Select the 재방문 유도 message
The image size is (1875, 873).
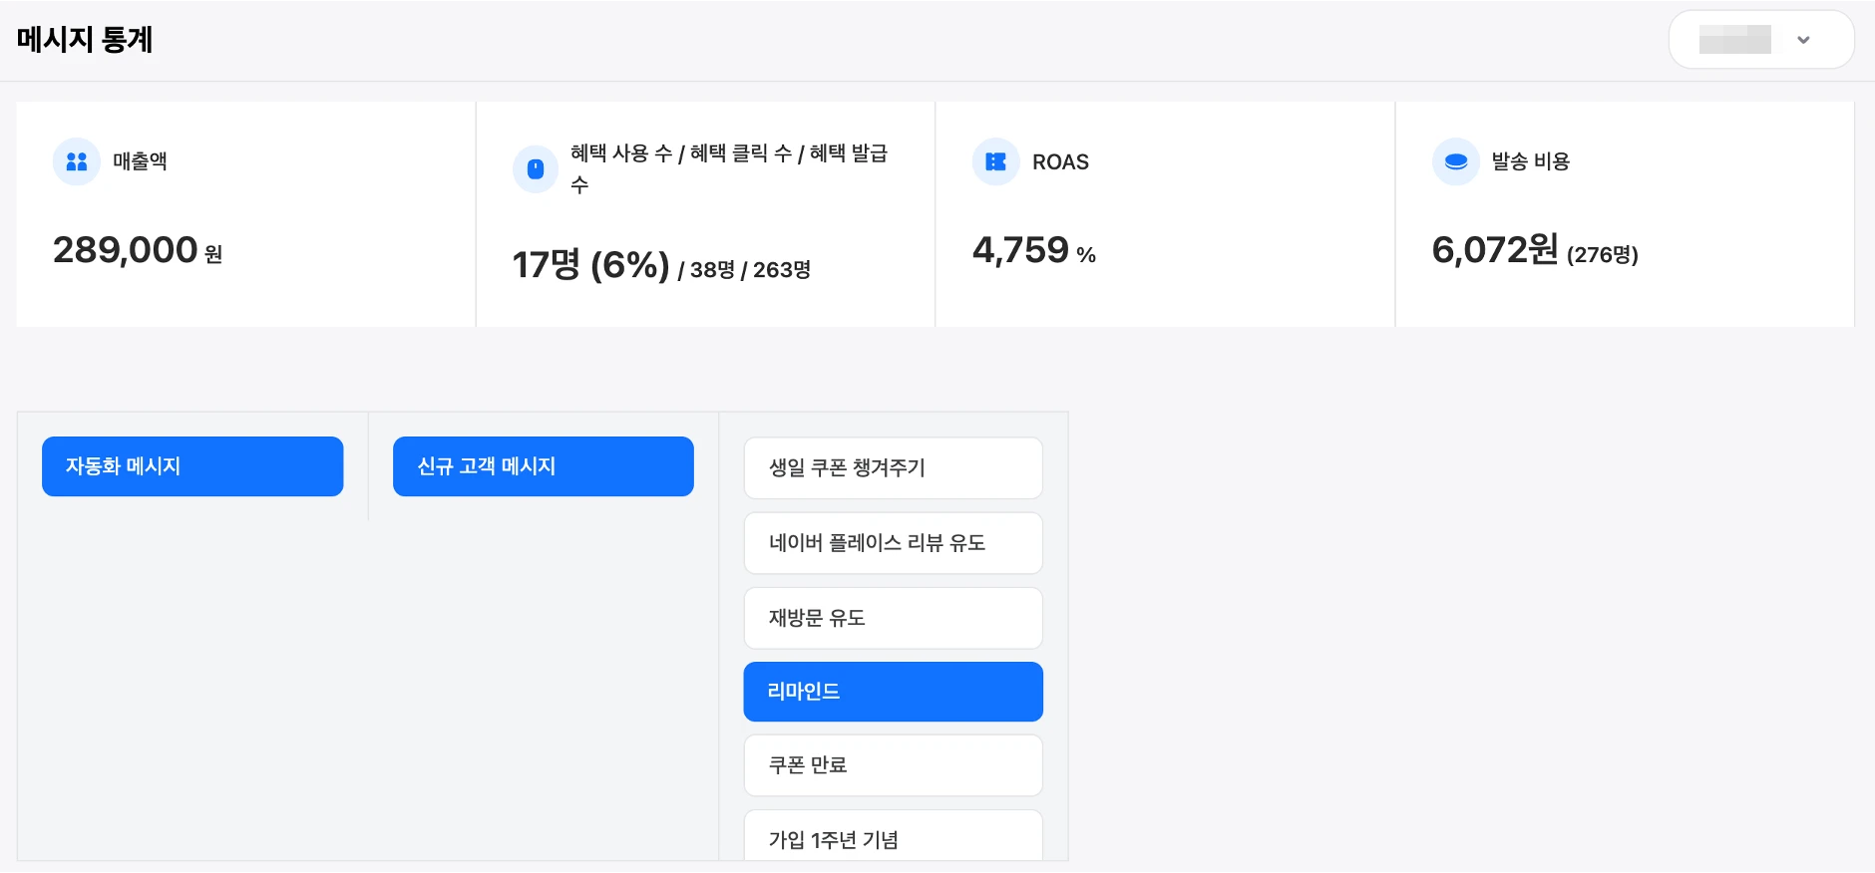(x=893, y=618)
